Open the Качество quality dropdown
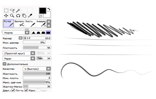This screenshot has height=99, width=156. [37, 69]
